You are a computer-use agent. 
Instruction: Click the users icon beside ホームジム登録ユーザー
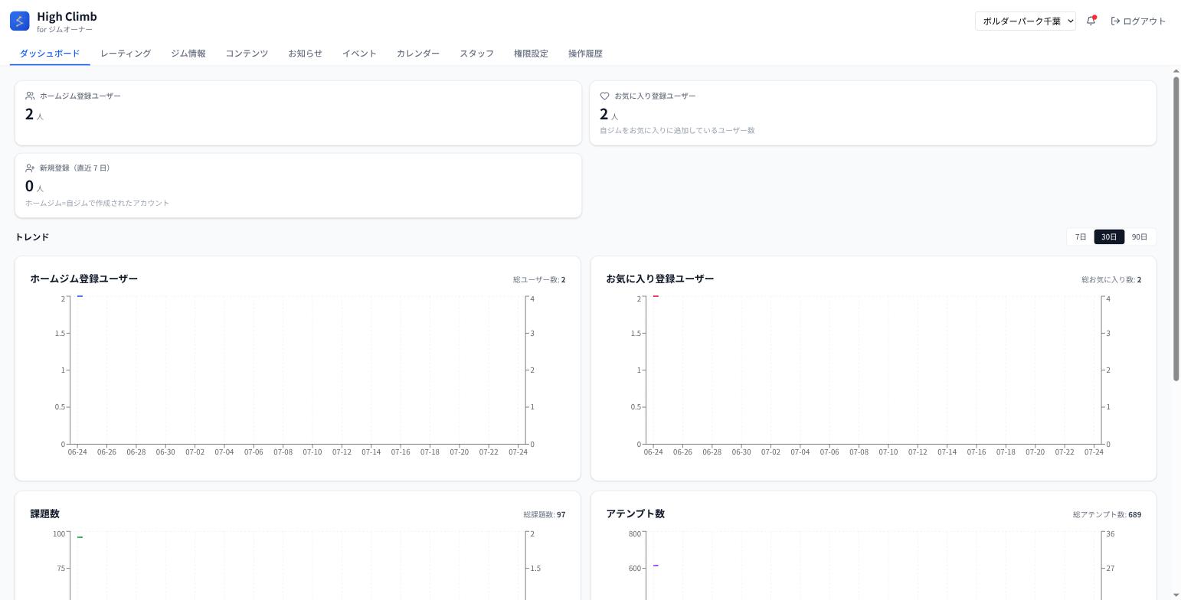(30, 96)
